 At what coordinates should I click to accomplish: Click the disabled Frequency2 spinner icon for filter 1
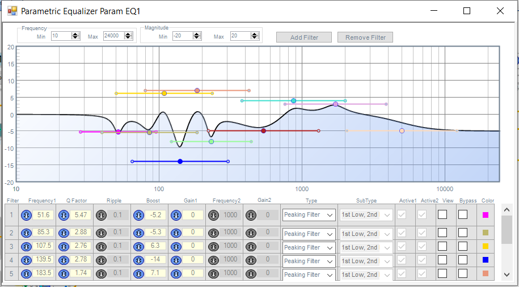pyautogui.click(x=213, y=215)
